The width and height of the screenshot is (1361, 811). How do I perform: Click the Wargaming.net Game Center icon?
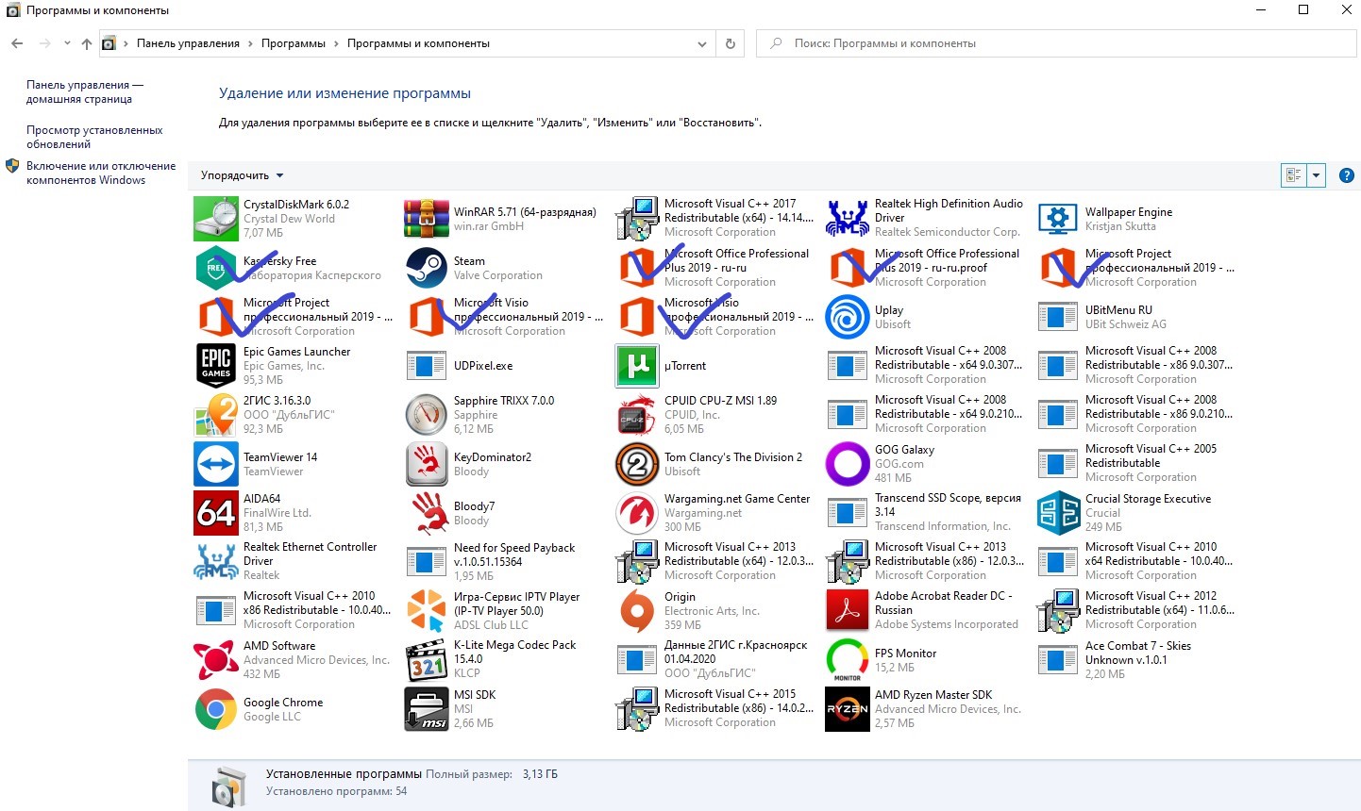(637, 513)
